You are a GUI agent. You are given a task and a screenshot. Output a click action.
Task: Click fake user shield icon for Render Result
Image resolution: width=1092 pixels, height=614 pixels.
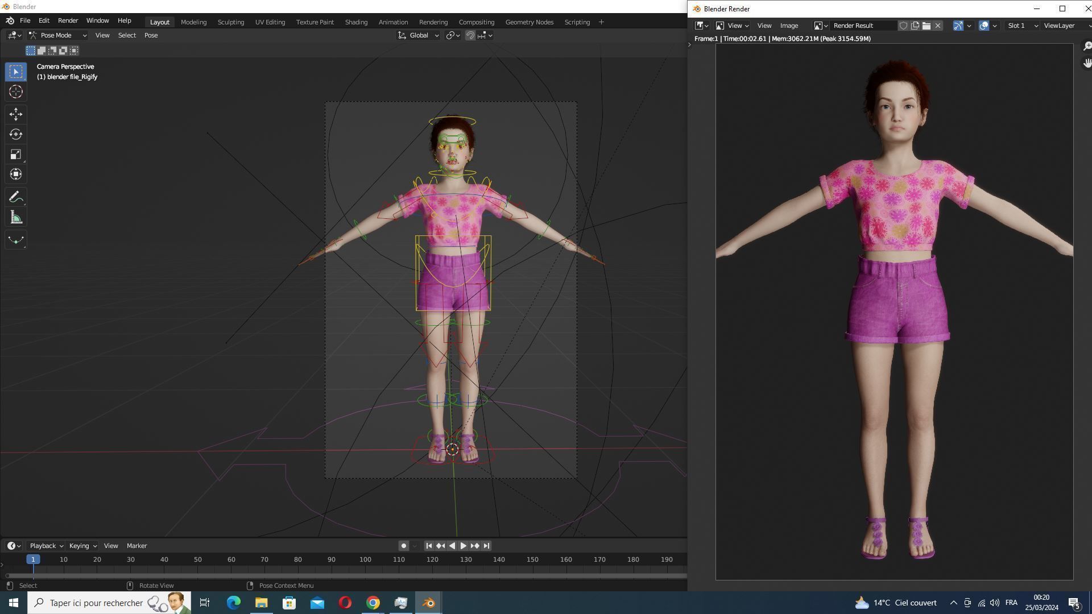click(903, 26)
